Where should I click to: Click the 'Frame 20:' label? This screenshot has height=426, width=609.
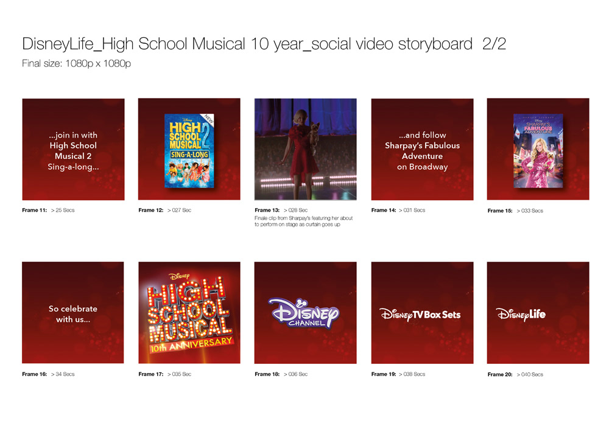(500, 375)
